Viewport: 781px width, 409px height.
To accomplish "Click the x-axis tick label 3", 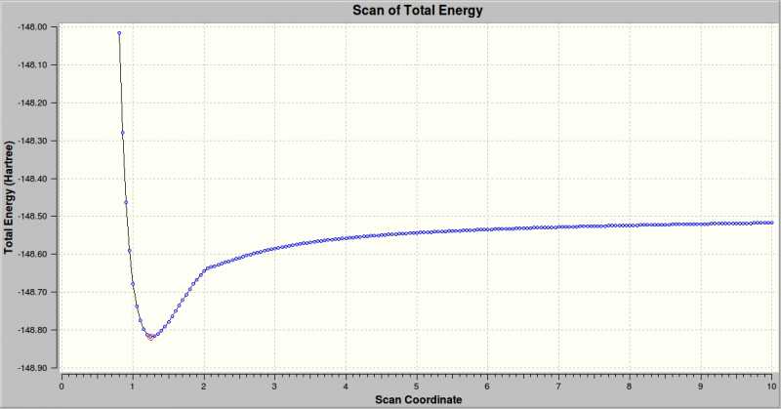I will tap(274, 387).
